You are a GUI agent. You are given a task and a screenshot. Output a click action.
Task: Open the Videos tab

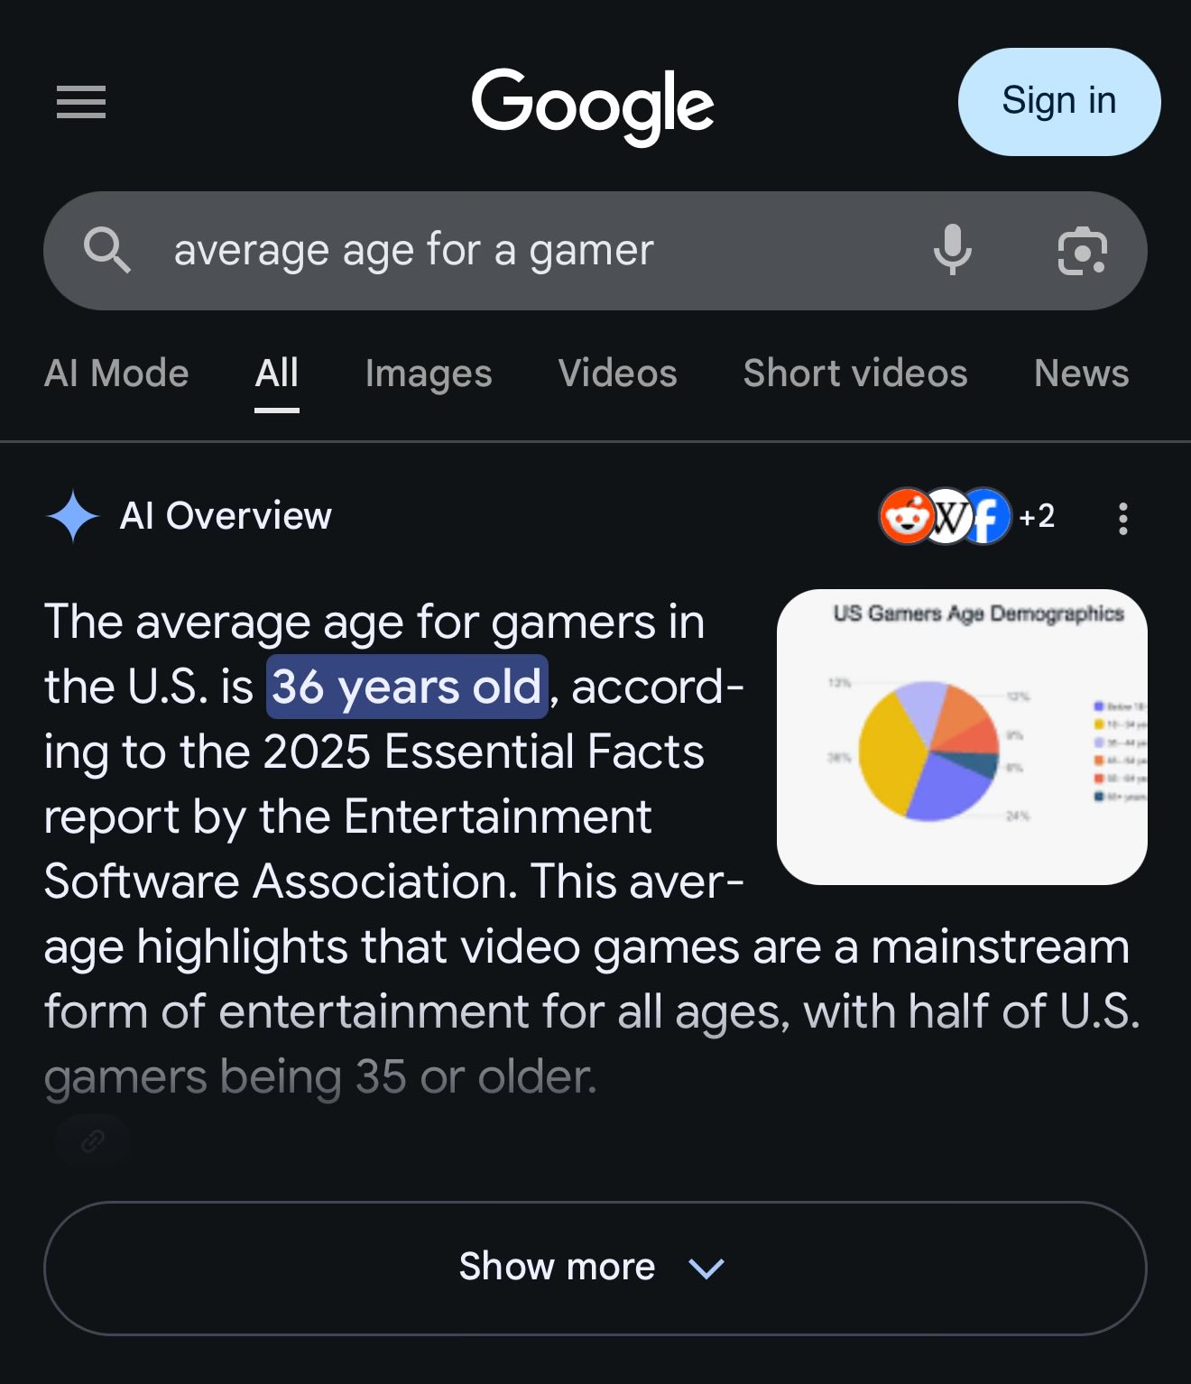click(x=618, y=373)
